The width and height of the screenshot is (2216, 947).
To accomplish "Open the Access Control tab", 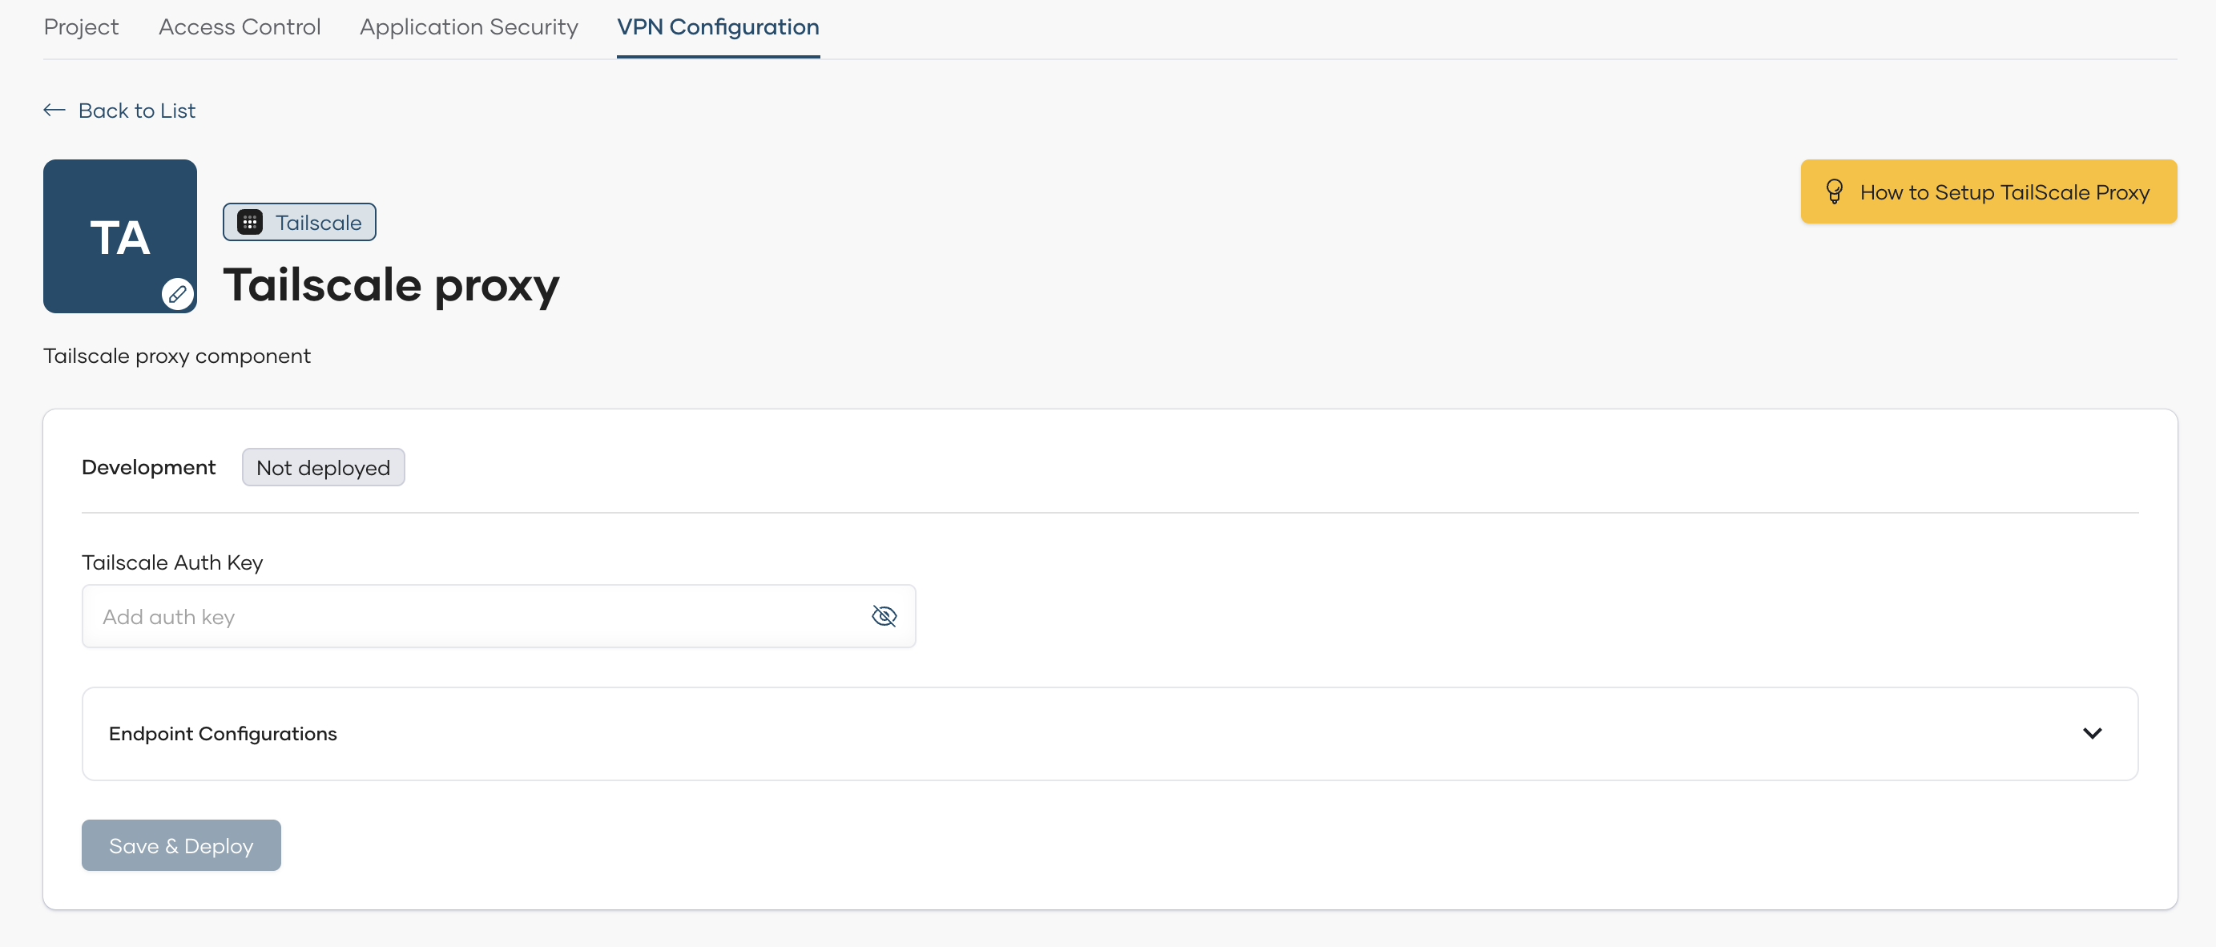I will (240, 27).
